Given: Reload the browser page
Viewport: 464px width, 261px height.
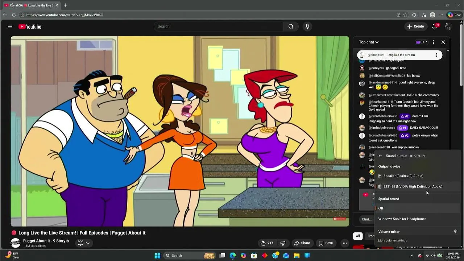Looking at the screenshot, I should coord(14,15).
